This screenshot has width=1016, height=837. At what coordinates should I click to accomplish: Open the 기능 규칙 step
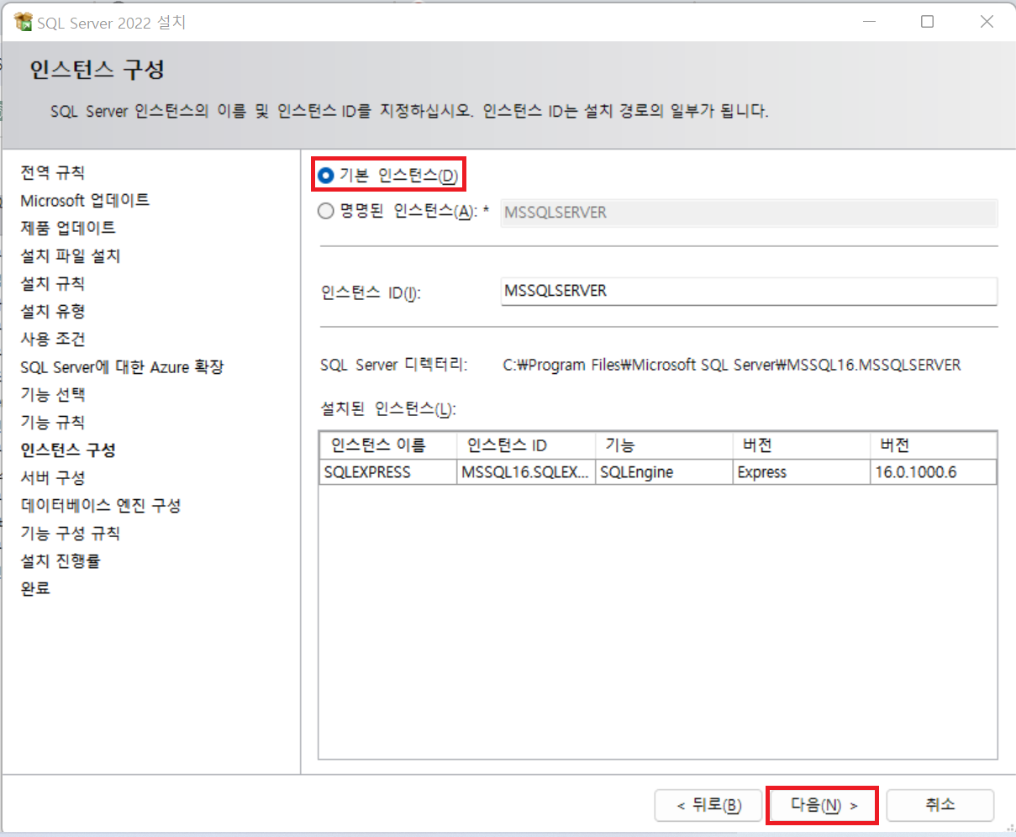(x=52, y=422)
